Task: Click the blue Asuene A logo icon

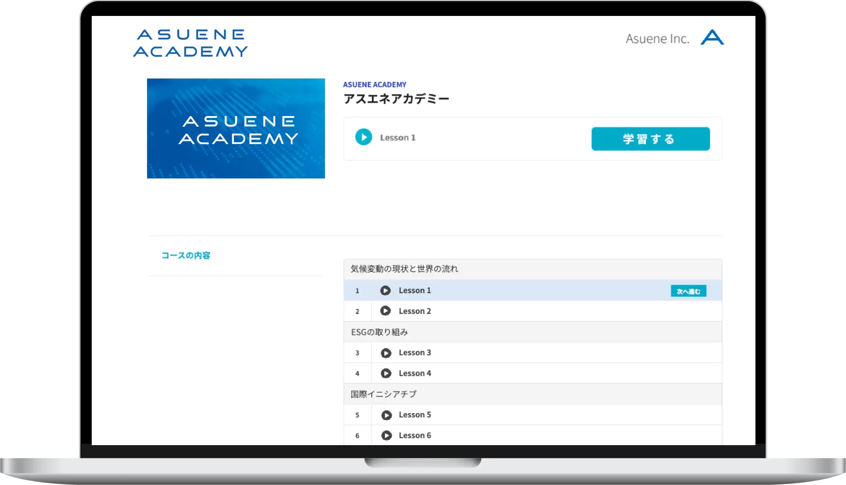Action: pyautogui.click(x=712, y=38)
